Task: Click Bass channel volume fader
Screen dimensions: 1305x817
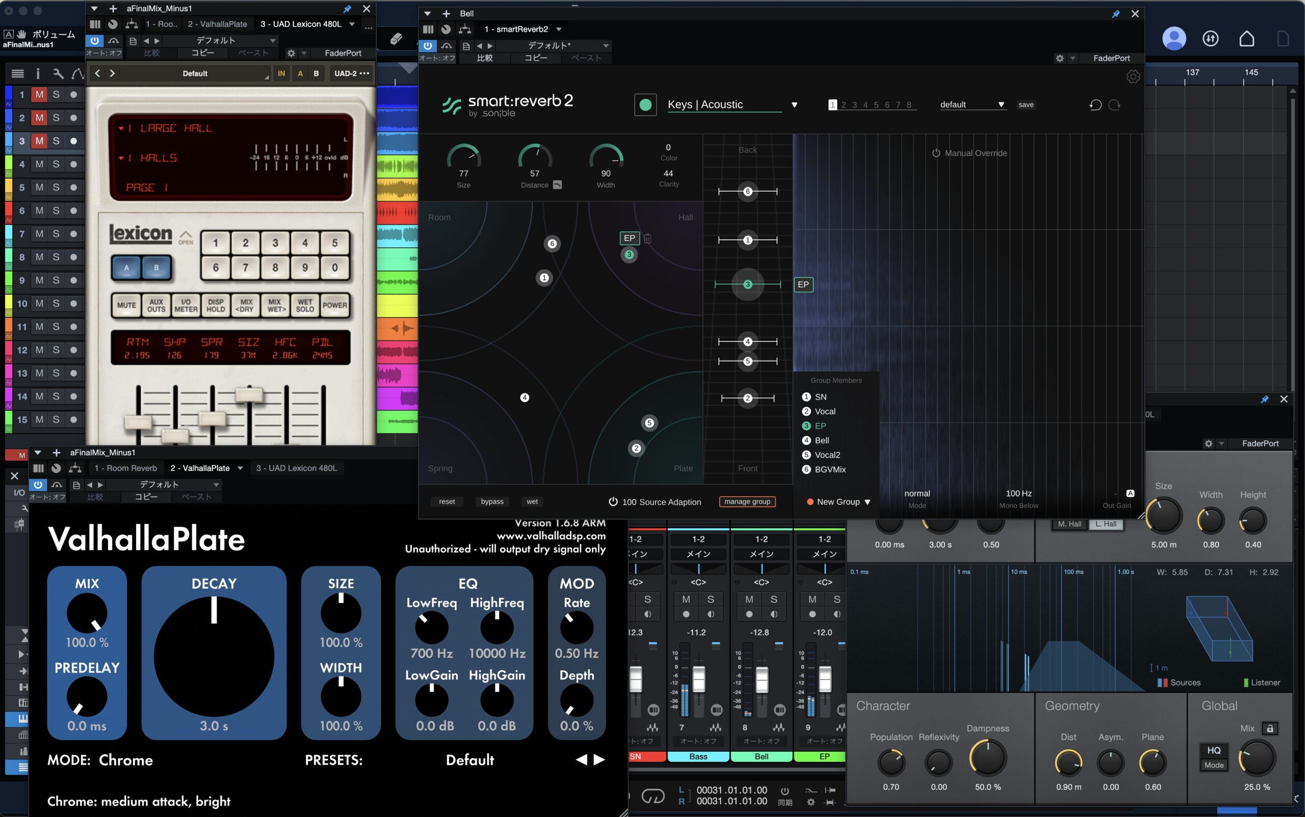Action: coord(699,679)
